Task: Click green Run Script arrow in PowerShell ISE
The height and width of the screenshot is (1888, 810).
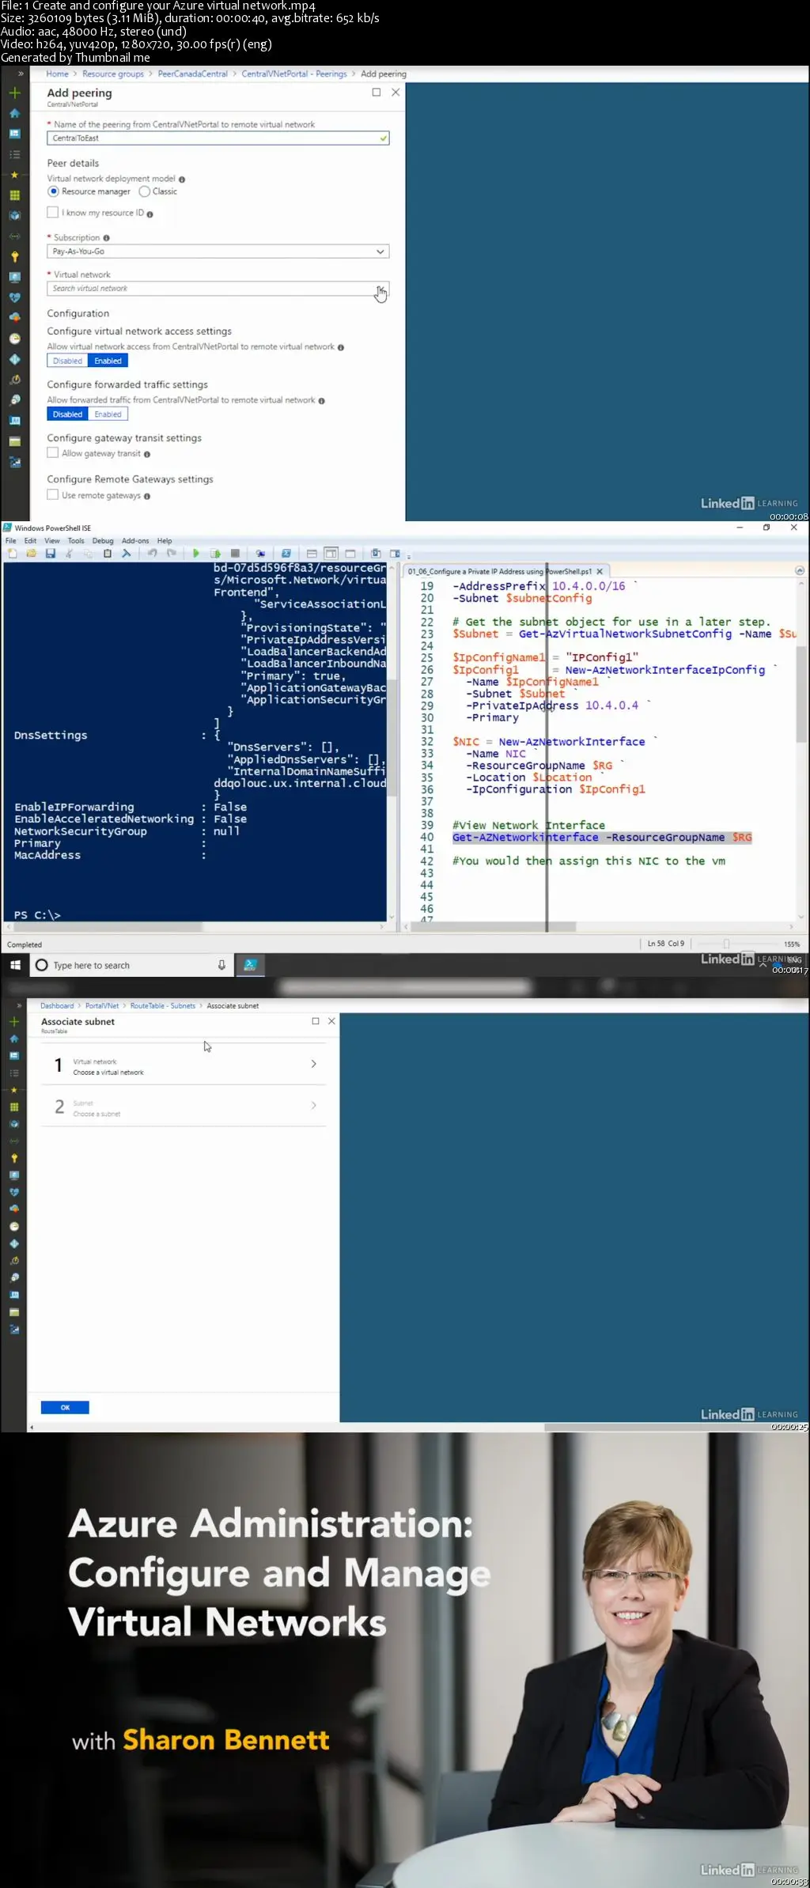Action: (196, 554)
